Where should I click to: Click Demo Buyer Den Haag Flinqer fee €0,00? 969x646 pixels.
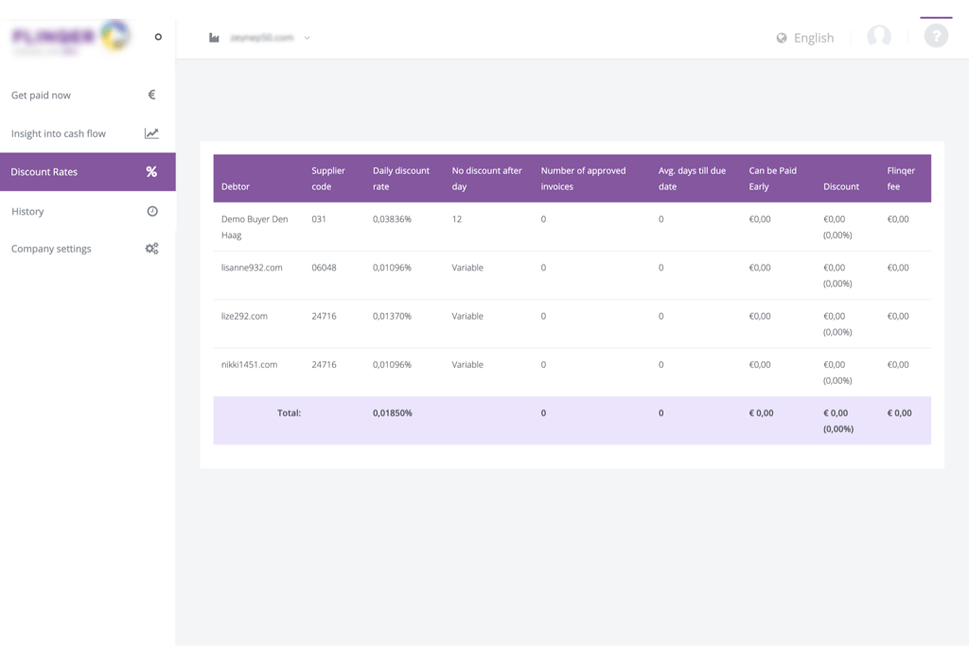898,219
